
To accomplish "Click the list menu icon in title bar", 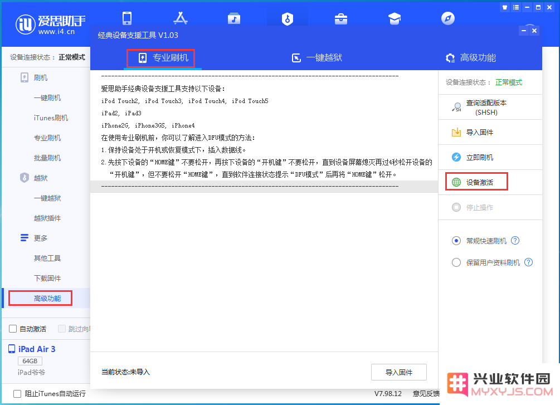I will coord(516,7).
